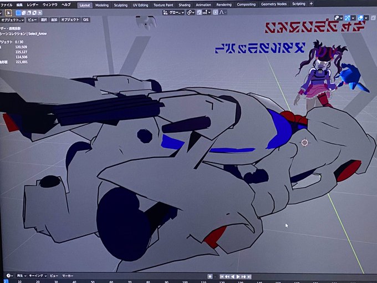Switch to the Rendering workspace tab

[224, 4]
